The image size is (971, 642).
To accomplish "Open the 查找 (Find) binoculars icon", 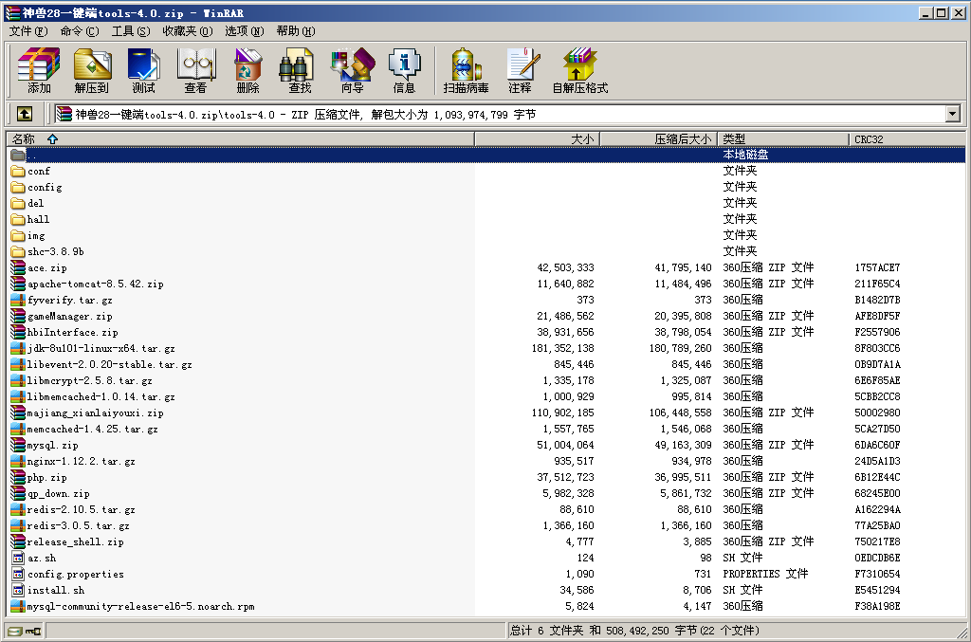I will tap(300, 70).
